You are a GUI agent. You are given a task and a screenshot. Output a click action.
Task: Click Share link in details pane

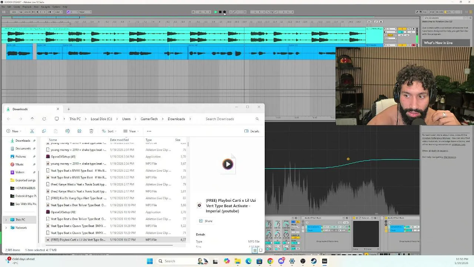click(x=206, y=221)
